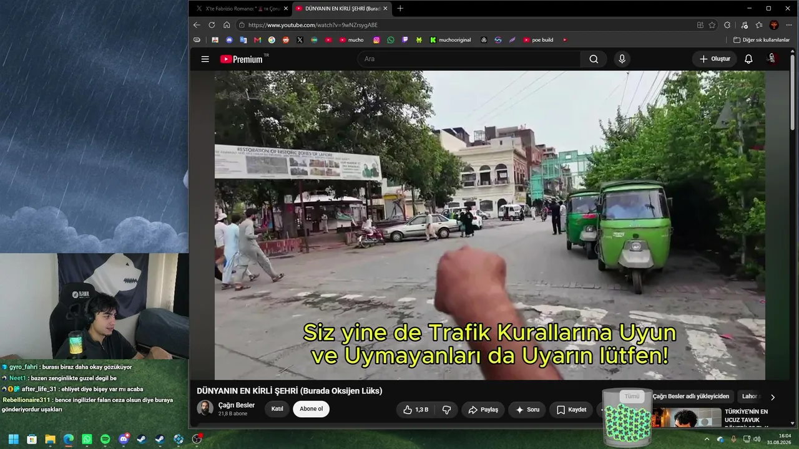This screenshot has height=449, width=799.
Task: Open the X bookmark in bookmarks bar
Action: (x=300, y=40)
